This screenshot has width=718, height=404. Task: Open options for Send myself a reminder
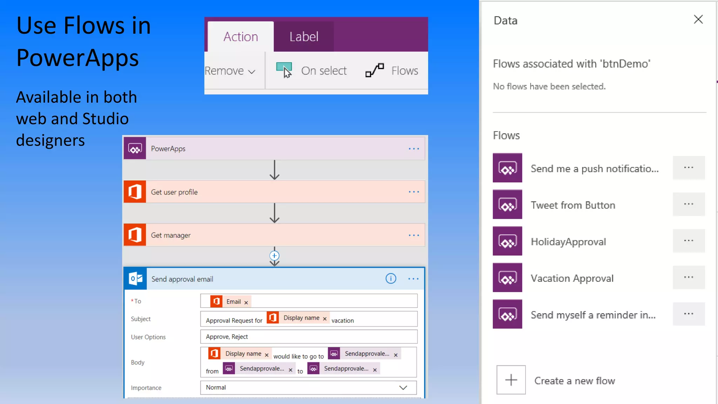tap(689, 314)
